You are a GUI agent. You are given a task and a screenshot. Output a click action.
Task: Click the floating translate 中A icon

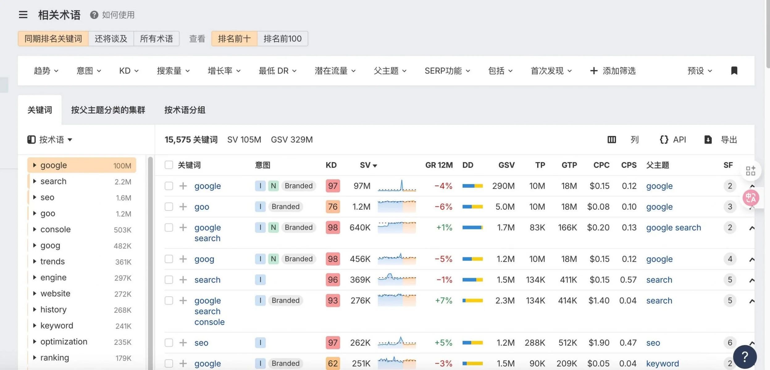point(751,198)
